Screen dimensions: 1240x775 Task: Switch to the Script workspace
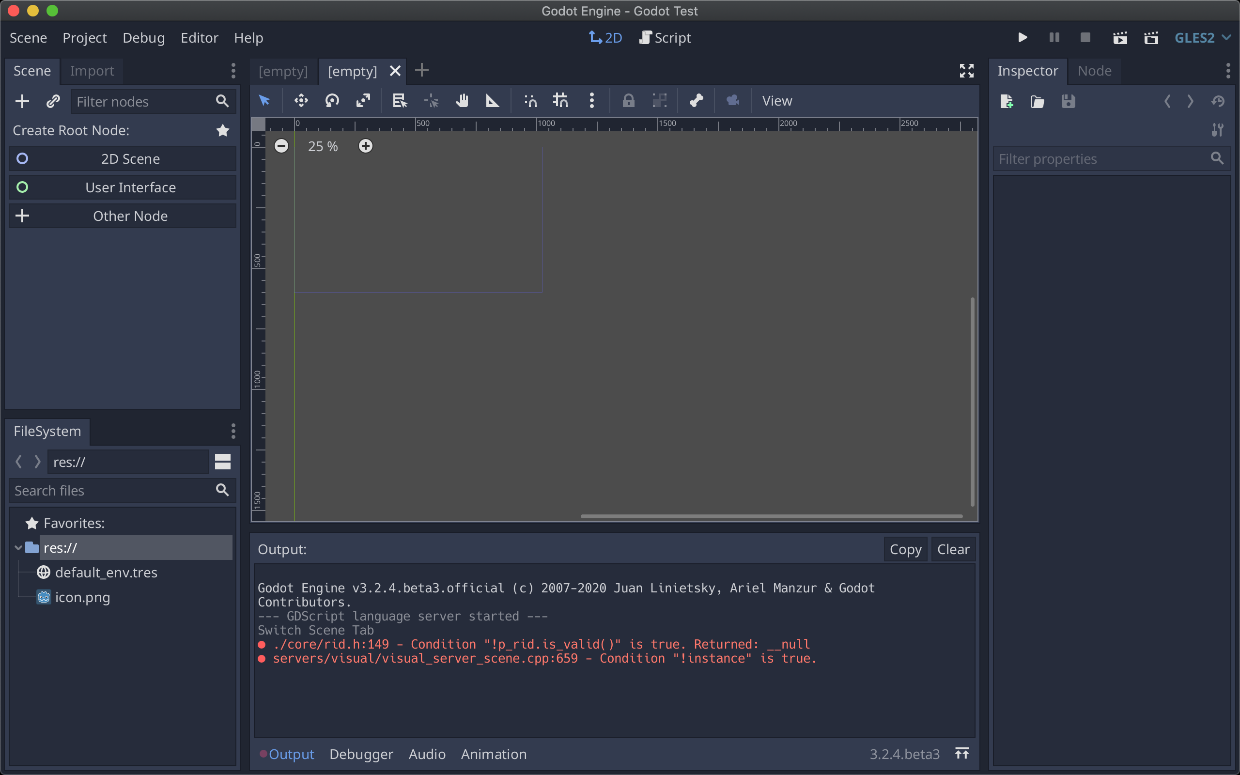click(665, 38)
